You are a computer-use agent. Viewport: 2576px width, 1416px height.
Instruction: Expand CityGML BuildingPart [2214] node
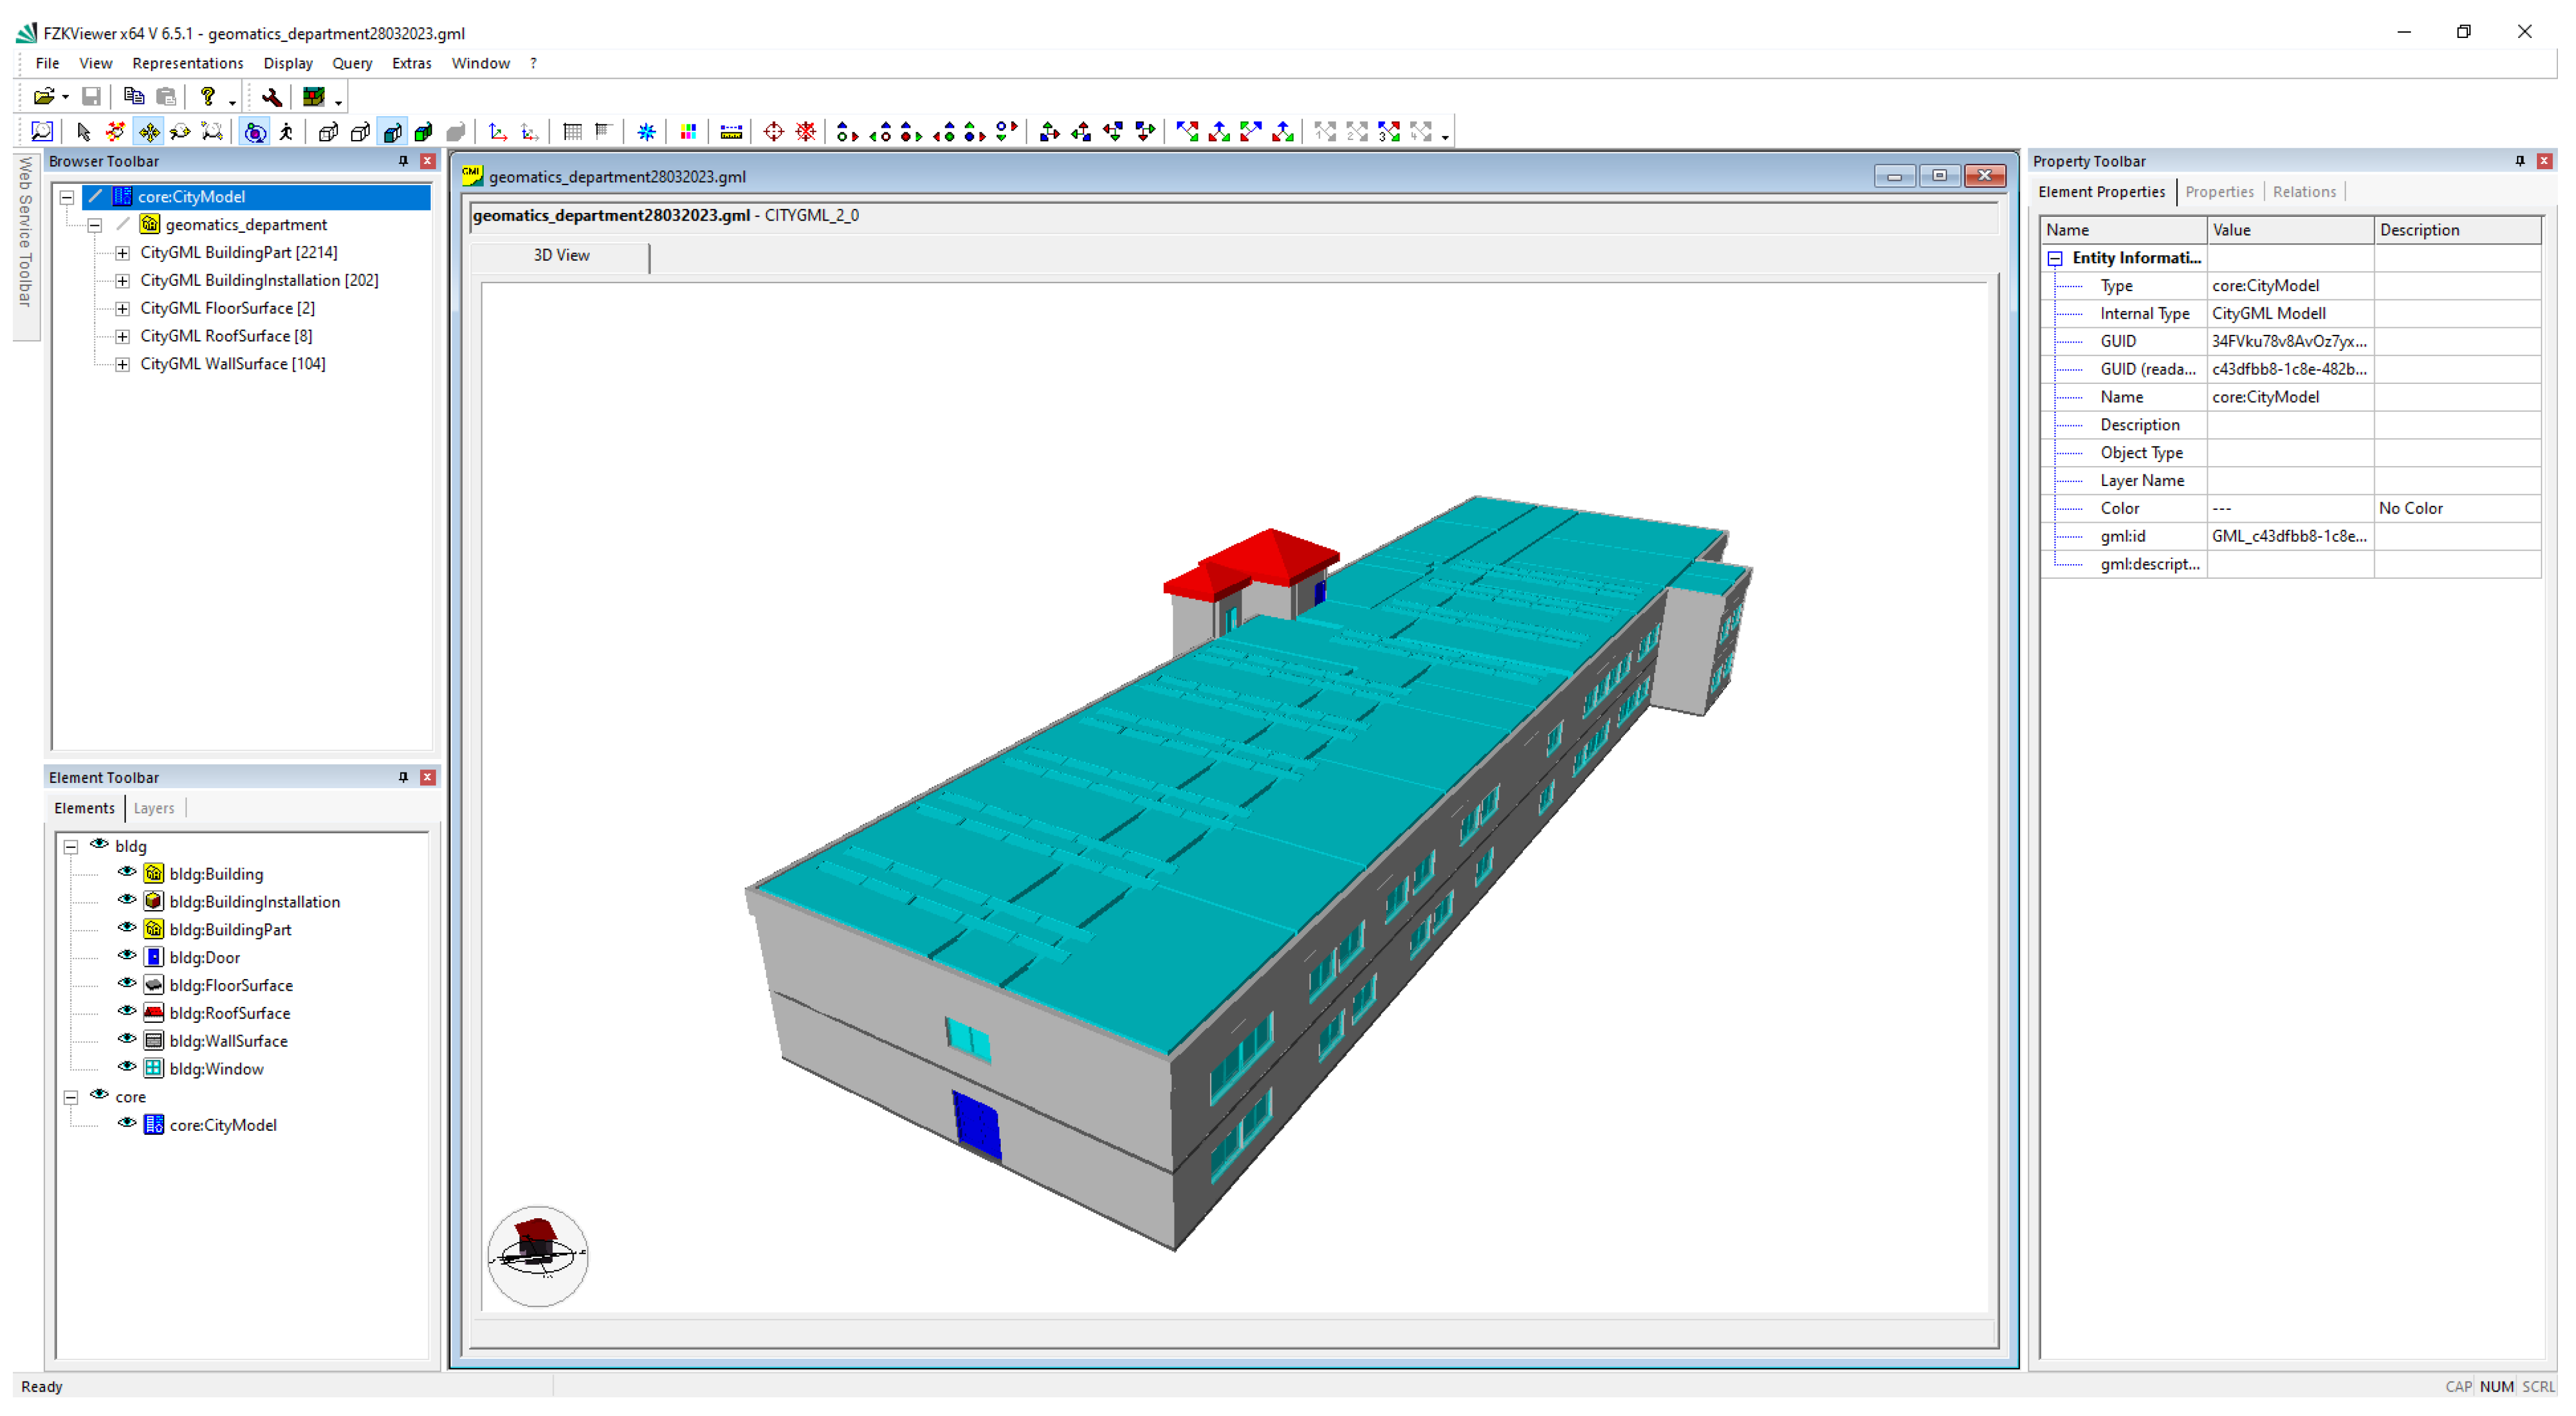[122, 253]
